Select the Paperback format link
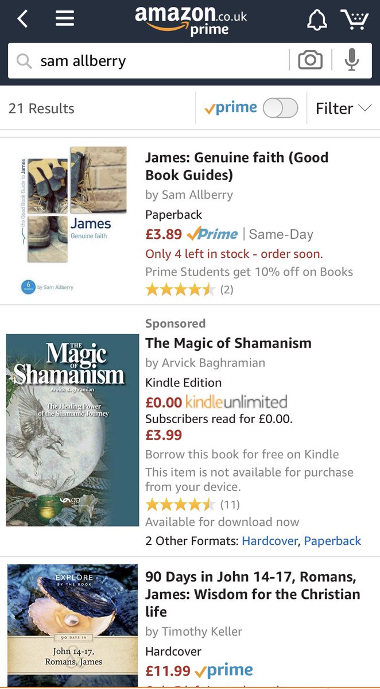Viewport: 380px width, 689px height. [332, 541]
